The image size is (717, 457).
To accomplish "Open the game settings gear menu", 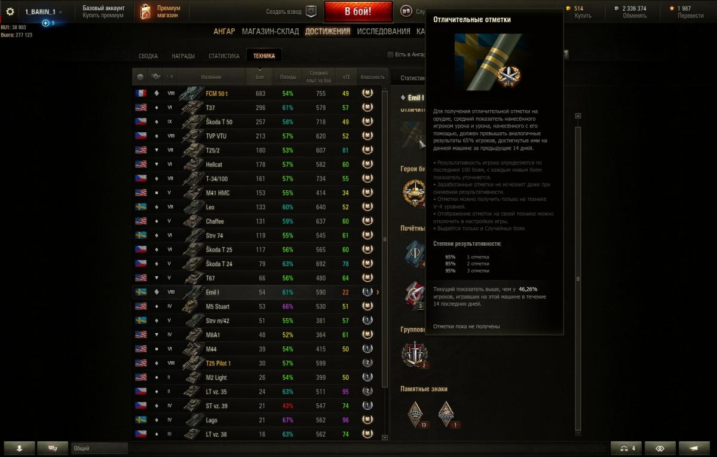I will point(10,11).
